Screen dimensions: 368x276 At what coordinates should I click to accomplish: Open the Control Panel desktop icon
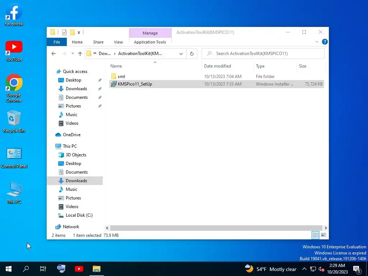14,158
